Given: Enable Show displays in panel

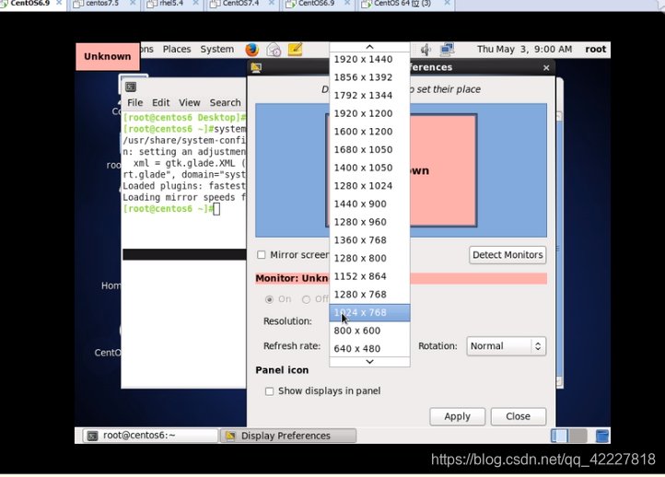Looking at the screenshot, I should point(269,391).
